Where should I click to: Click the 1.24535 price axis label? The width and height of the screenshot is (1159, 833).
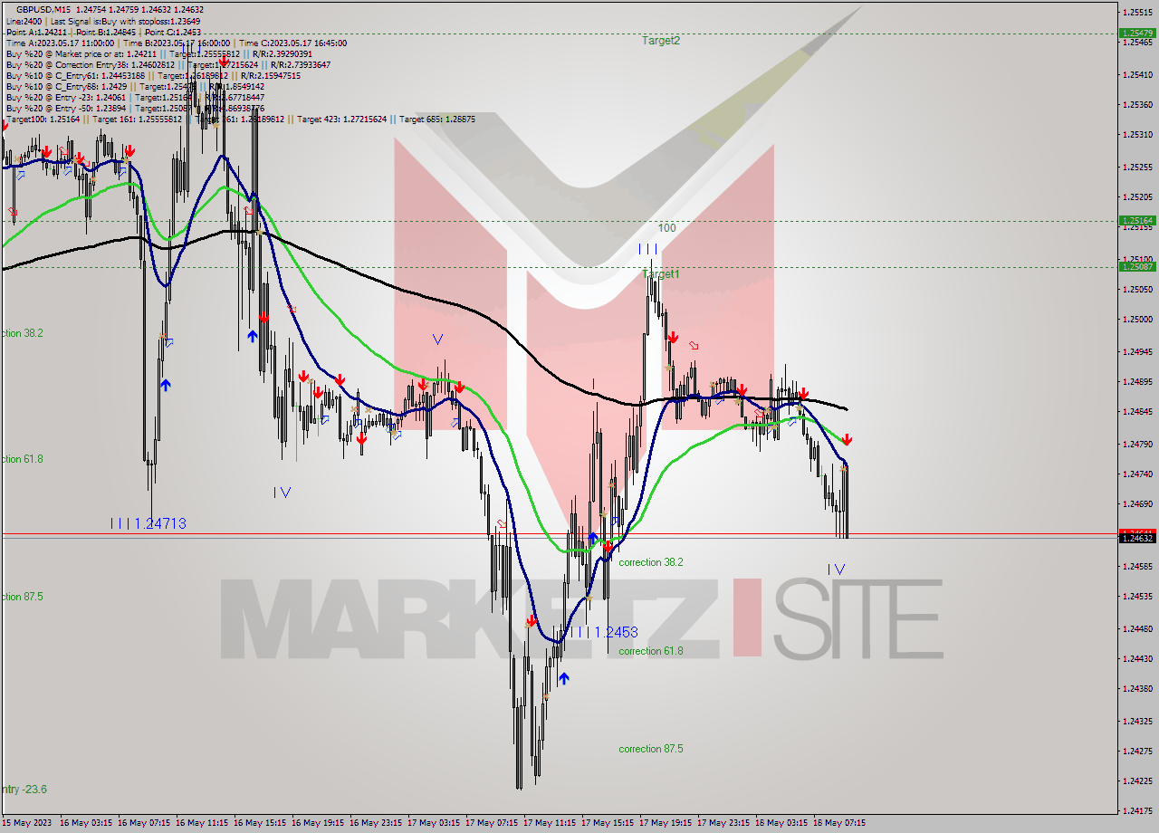(1137, 597)
